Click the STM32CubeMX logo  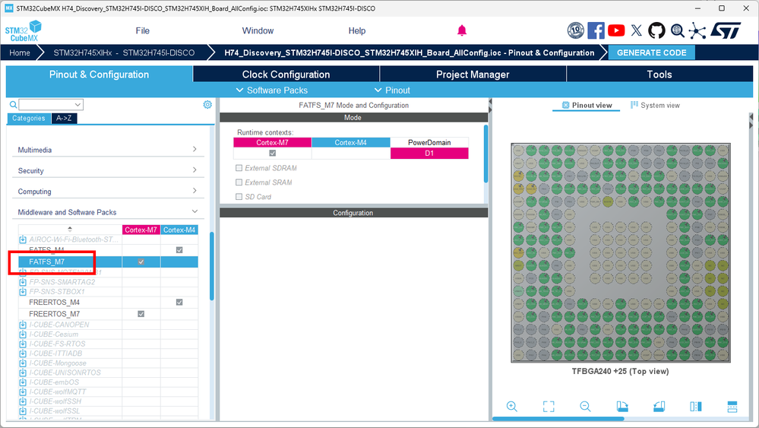pos(24,31)
